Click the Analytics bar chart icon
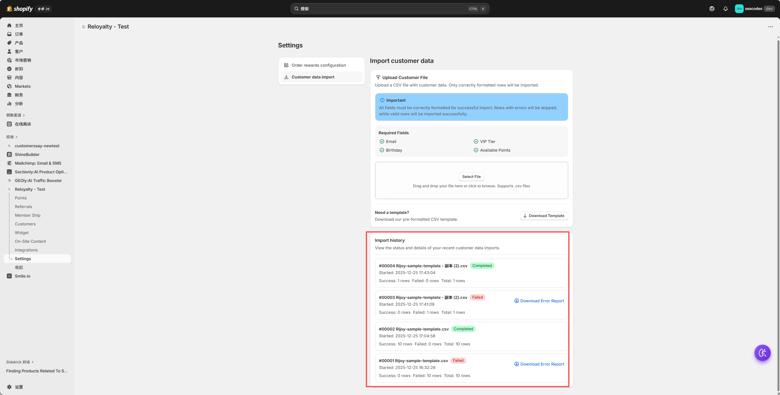780x395 pixels. [x=9, y=104]
